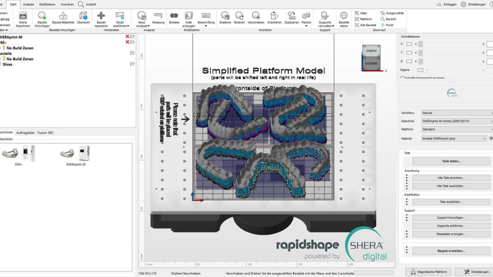Zoom to a Bereich
Screen dimensions: 493x277
388,19
